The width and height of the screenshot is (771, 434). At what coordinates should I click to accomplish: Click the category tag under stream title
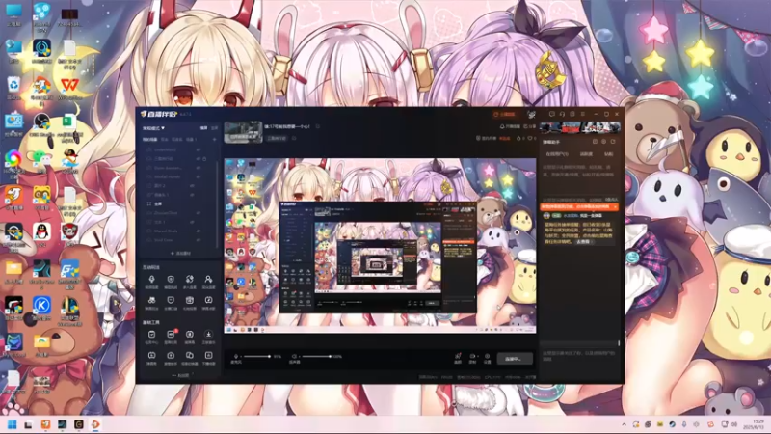point(277,139)
